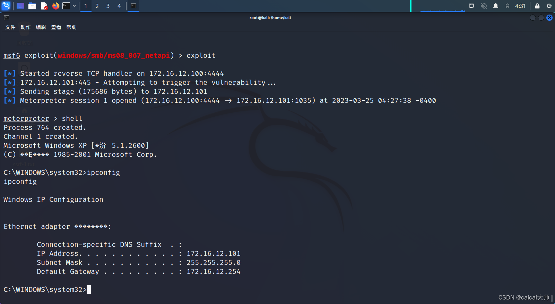Check the battery power manager icon
This screenshot has width=555, height=304.
click(508, 6)
